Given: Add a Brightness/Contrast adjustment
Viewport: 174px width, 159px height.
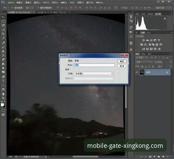Looking at the screenshot, I should (x=143, y=40).
